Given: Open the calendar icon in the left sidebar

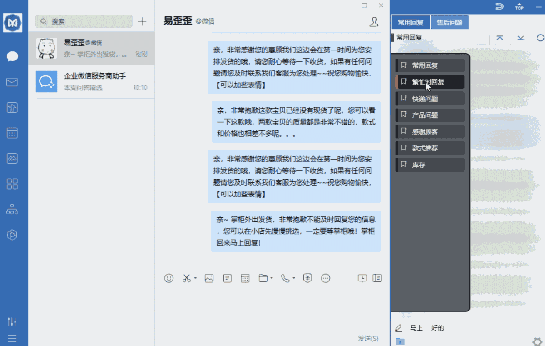Looking at the screenshot, I should tap(13, 133).
